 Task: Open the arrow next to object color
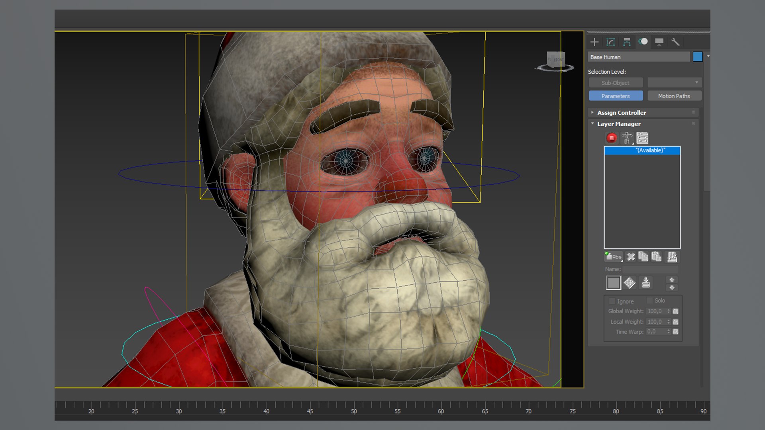coord(708,57)
